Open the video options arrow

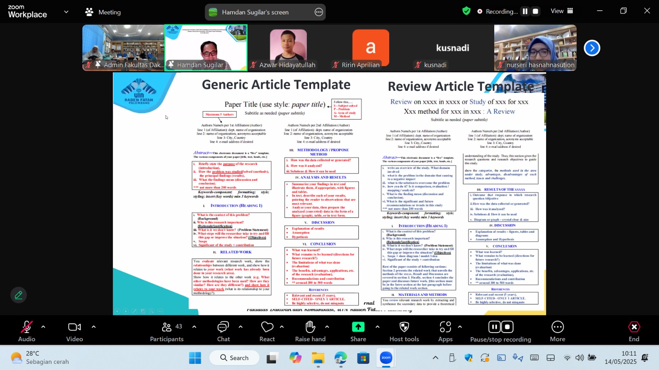(x=93, y=327)
